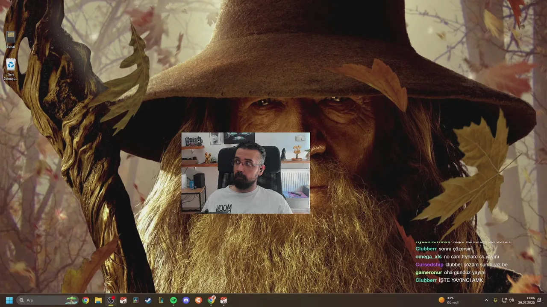Viewport: 547px width, 307px height.
Task: Open League of Legends taskbar icon
Action: point(161,300)
